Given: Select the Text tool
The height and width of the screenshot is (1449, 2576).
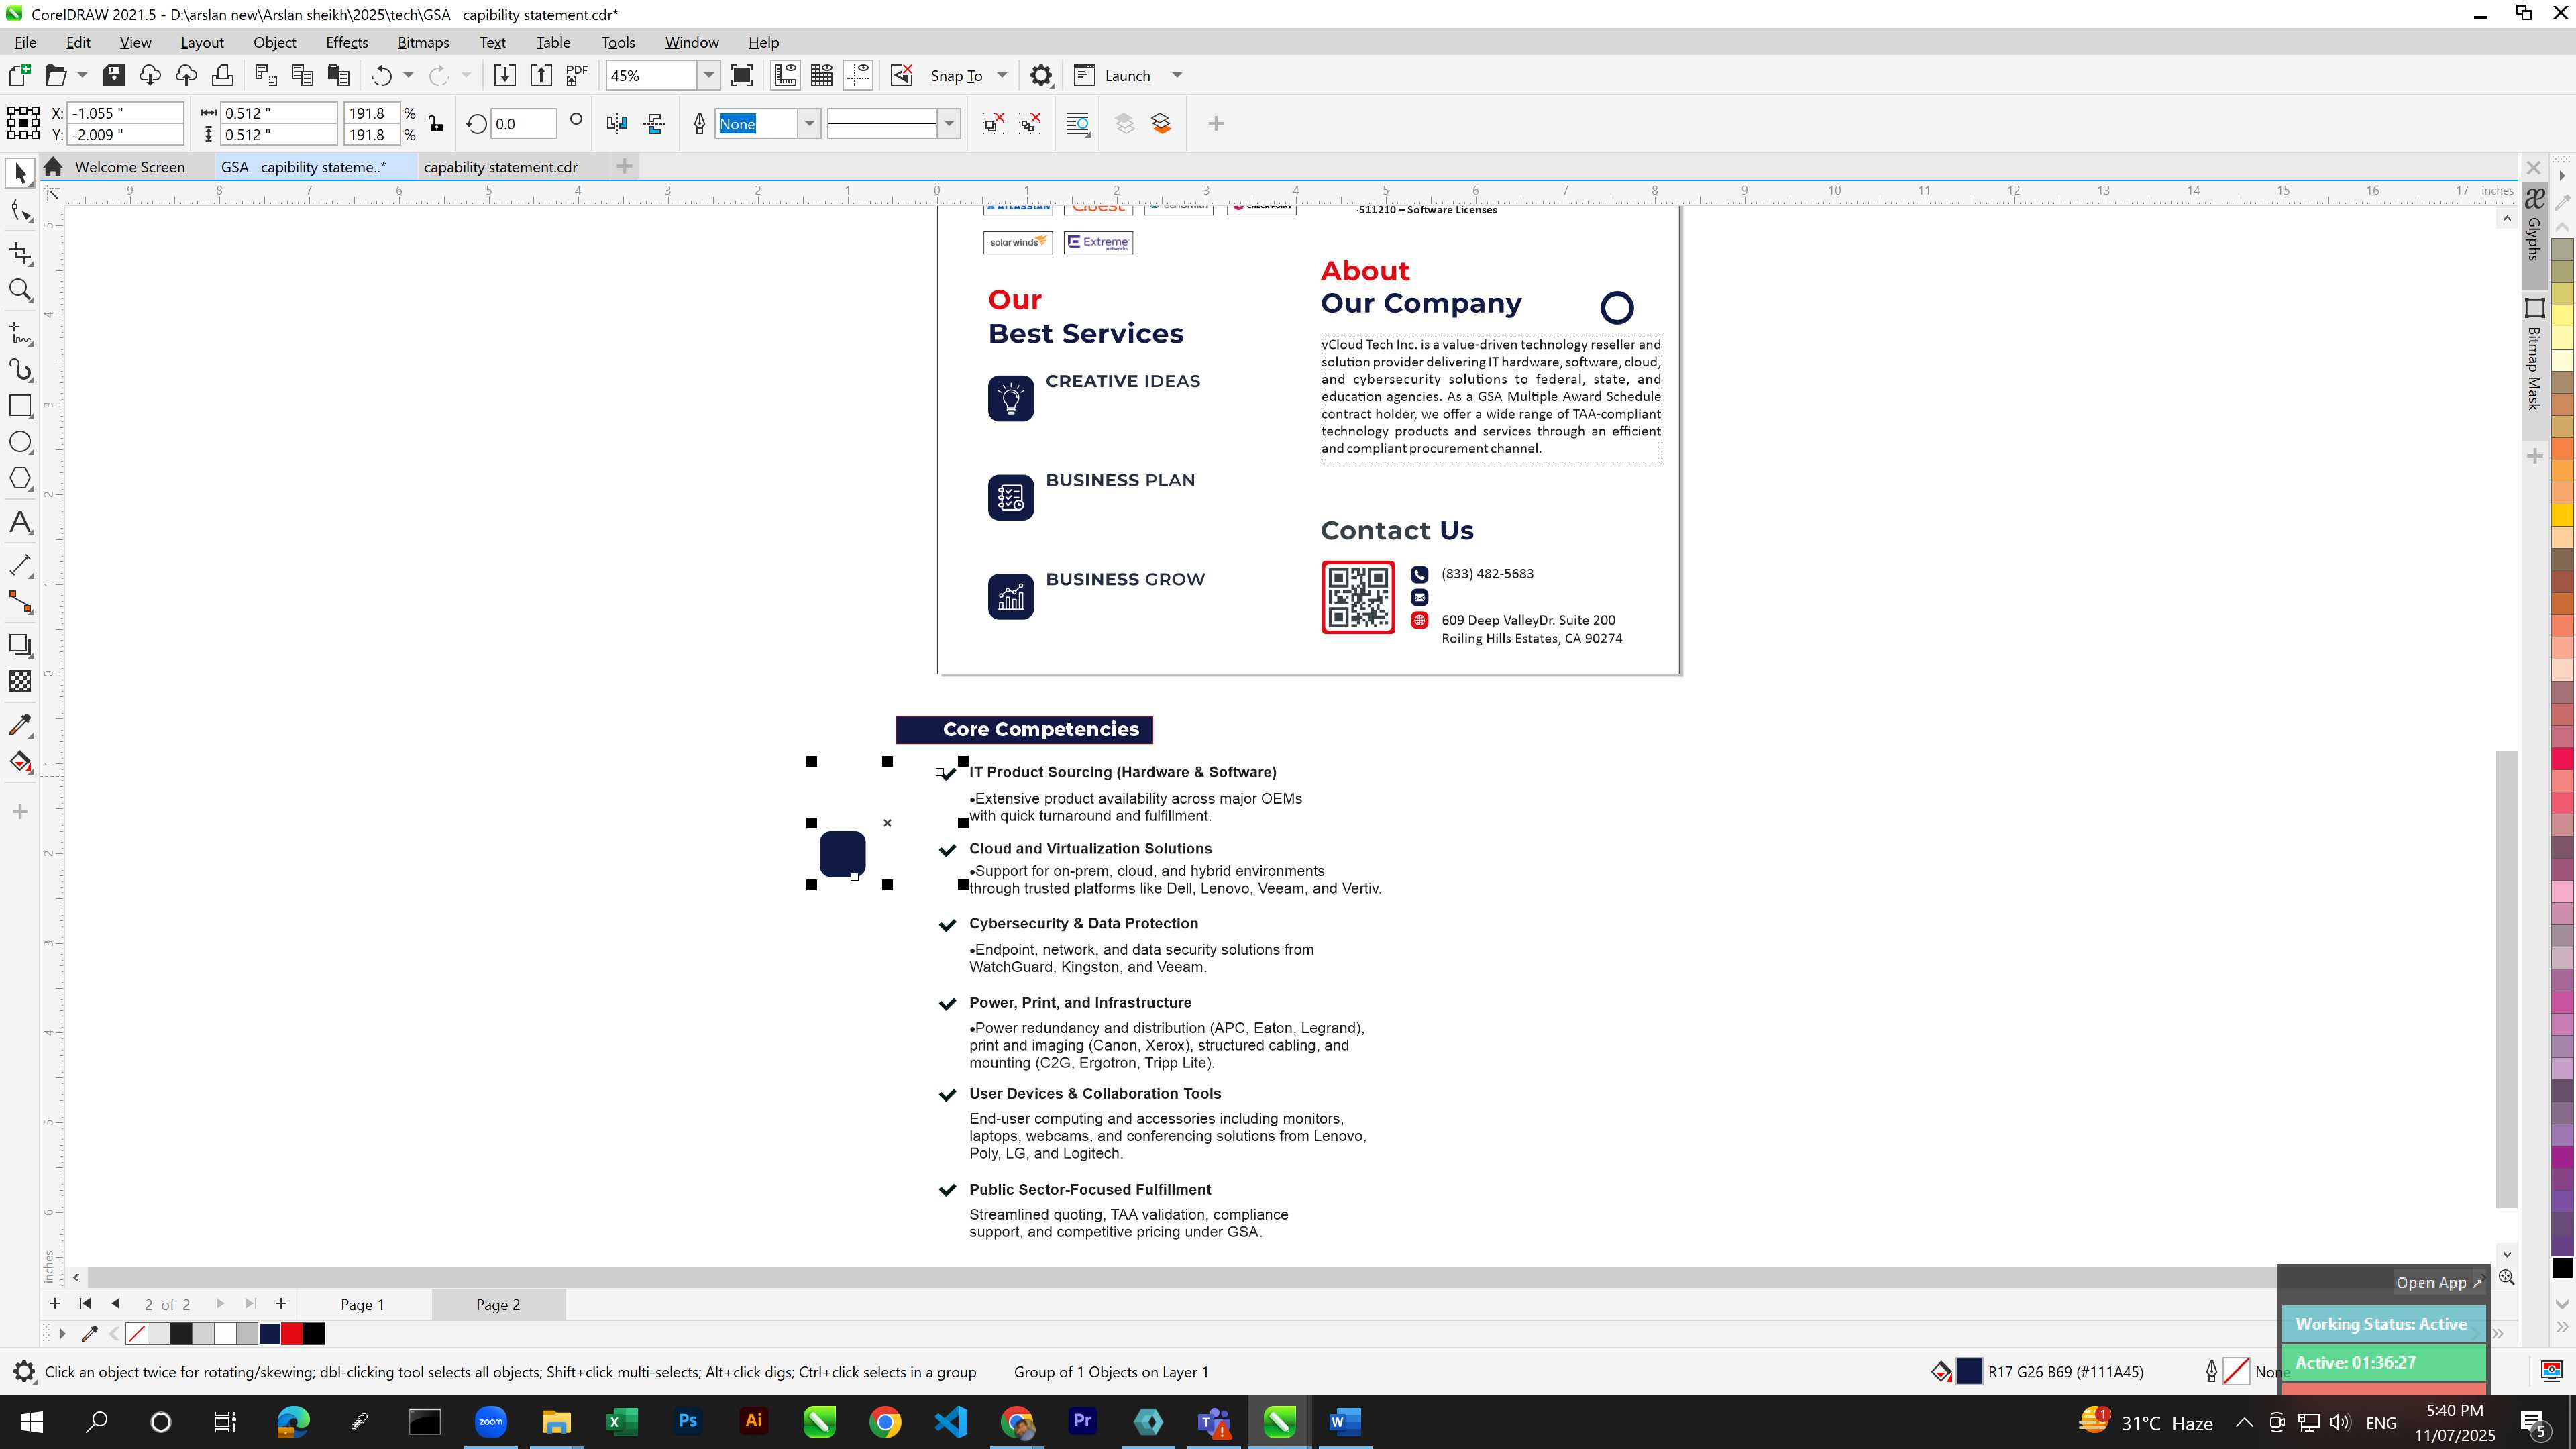Looking at the screenshot, I should coord(20,523).
